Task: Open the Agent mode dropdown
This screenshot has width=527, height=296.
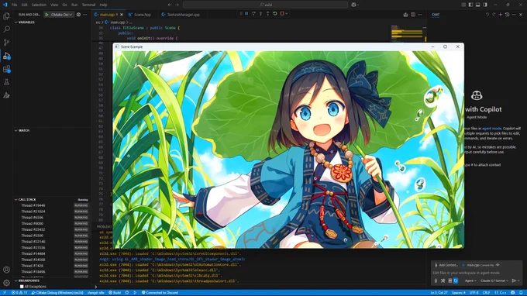Action: coord(470,281)
